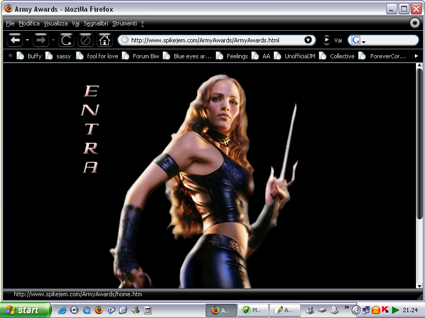Open the first drive icon in taskbar toolbar
The width and height of the screenshot is (425, 318).
pos(310,310)
